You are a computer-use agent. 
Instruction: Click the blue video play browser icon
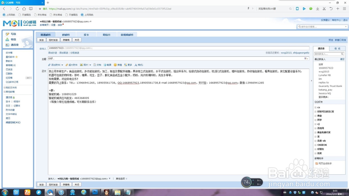point(304,9)
